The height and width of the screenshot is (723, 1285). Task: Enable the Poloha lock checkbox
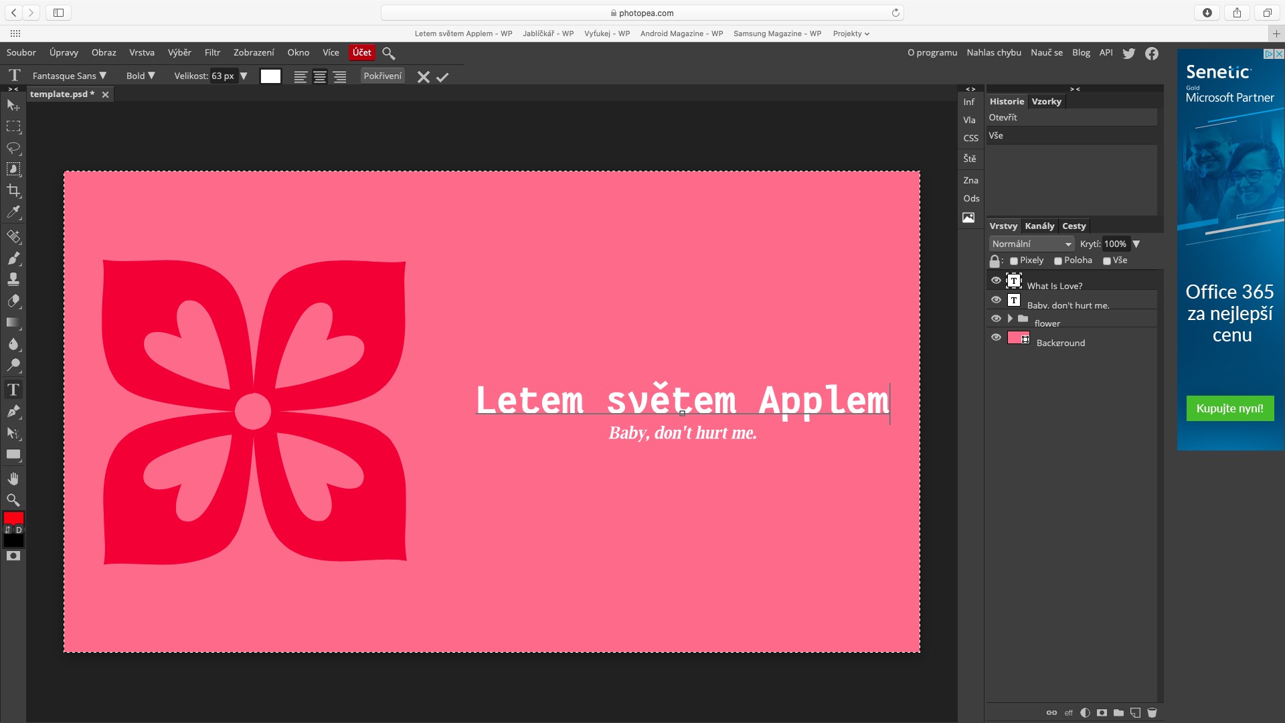point(1058,261)
